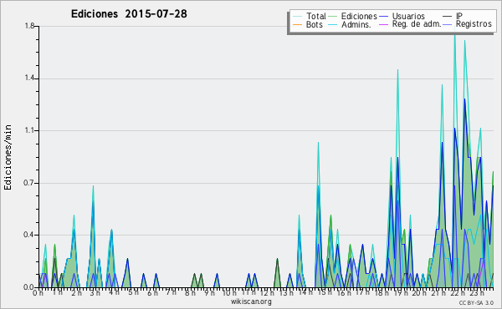Click the 0.4 y-axis value

coord(29,235)
